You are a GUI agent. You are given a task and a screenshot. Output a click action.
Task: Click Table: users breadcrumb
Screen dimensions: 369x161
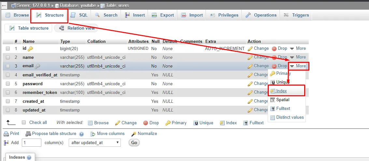[x=115, y=5]
